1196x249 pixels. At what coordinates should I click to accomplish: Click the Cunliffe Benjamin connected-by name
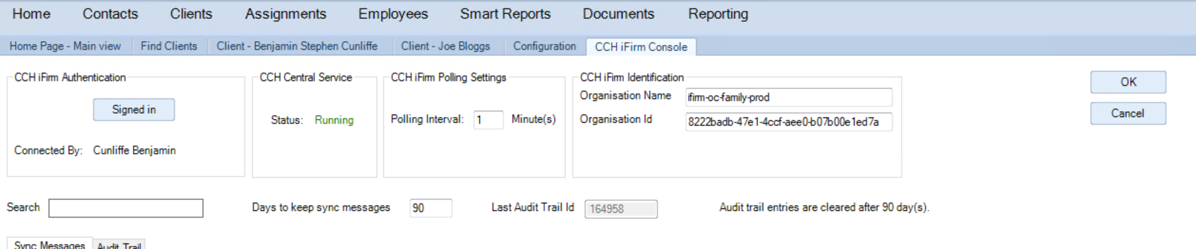click(x=134, y=150)
